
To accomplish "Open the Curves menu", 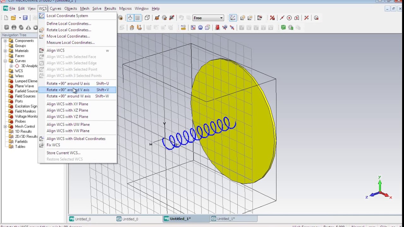I will [56, 9].
